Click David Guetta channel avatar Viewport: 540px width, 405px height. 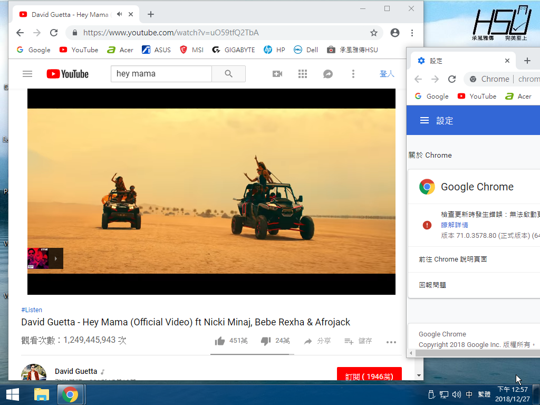[x=34, y=373]
